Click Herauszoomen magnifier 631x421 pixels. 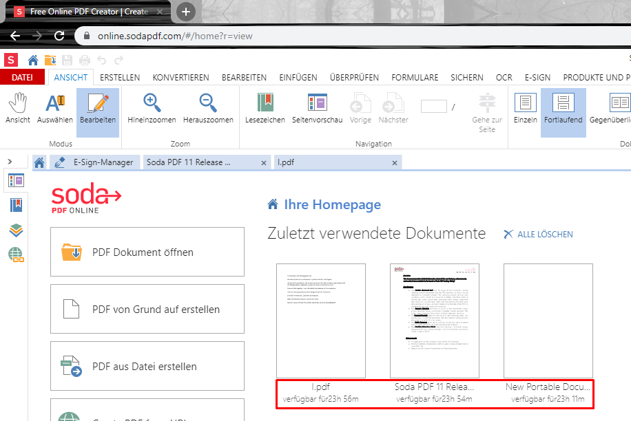[x=208, y=109]
